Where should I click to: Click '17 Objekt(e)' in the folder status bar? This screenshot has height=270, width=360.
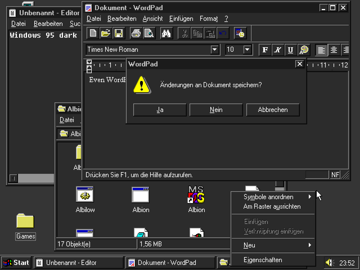[74, 244]
